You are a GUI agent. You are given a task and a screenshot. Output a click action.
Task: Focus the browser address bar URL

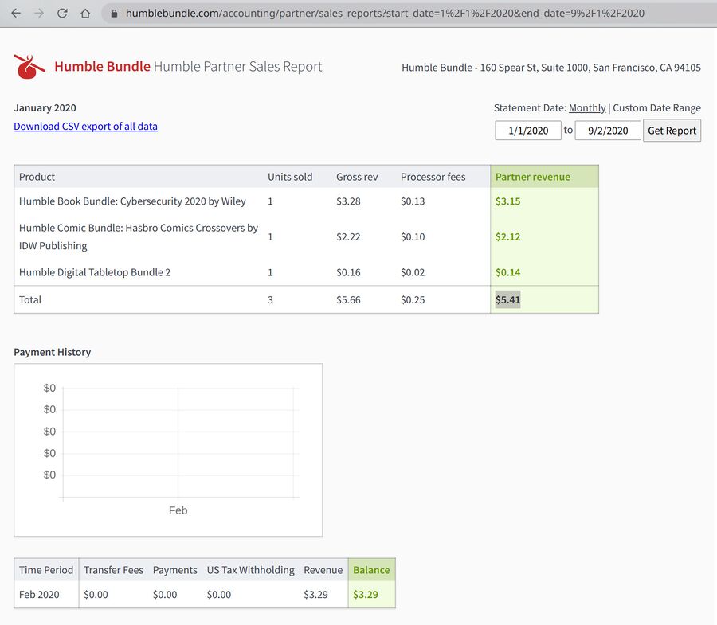point(385,14)
